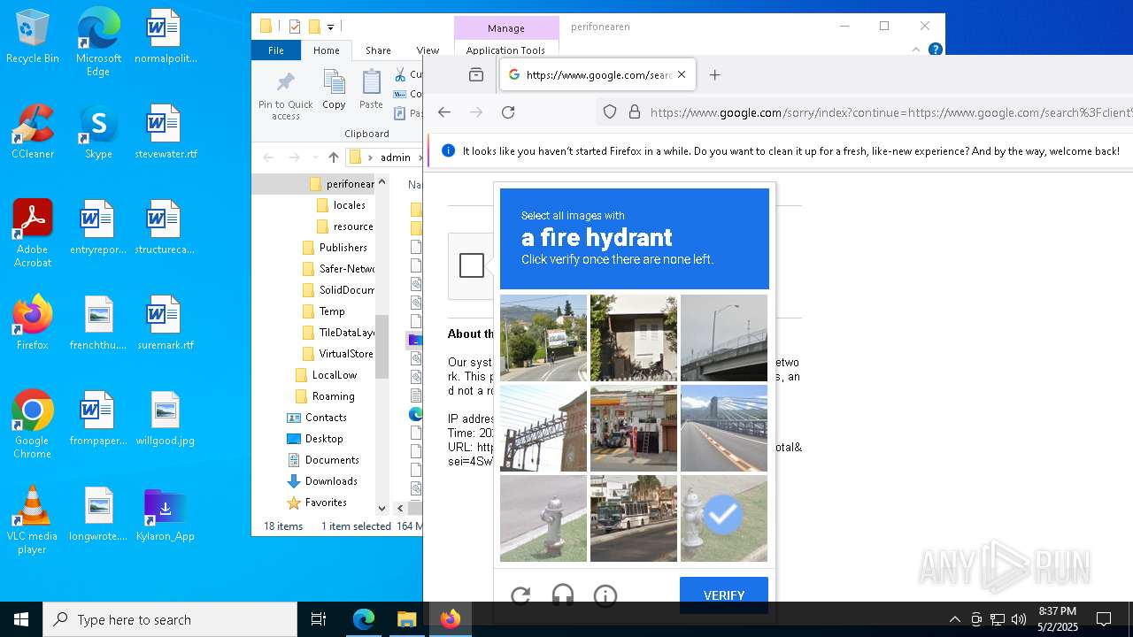The width and height of the screenshot is (1133, 637).
Task: Open the volume control in the system tray
Action: 1018,619
